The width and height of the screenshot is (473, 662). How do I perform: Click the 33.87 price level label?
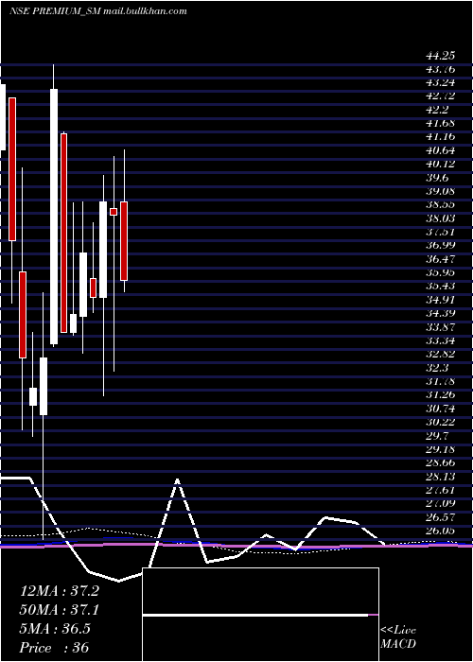click(440, 326)
